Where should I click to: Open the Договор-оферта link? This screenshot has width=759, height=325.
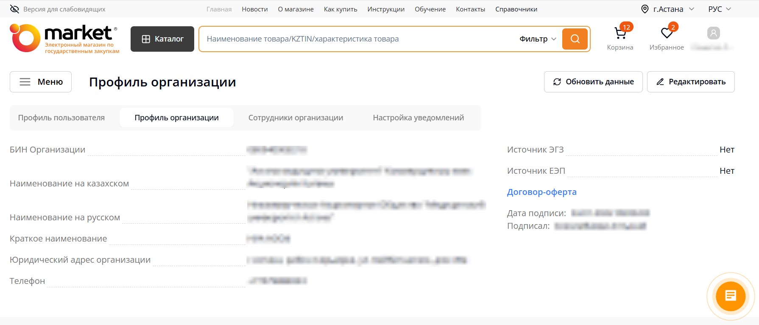541,192
